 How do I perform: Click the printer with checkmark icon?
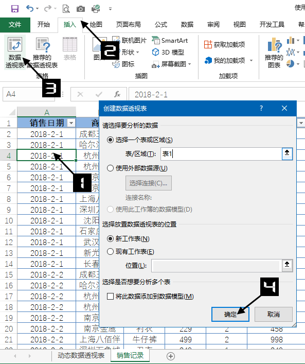point(96,9)
